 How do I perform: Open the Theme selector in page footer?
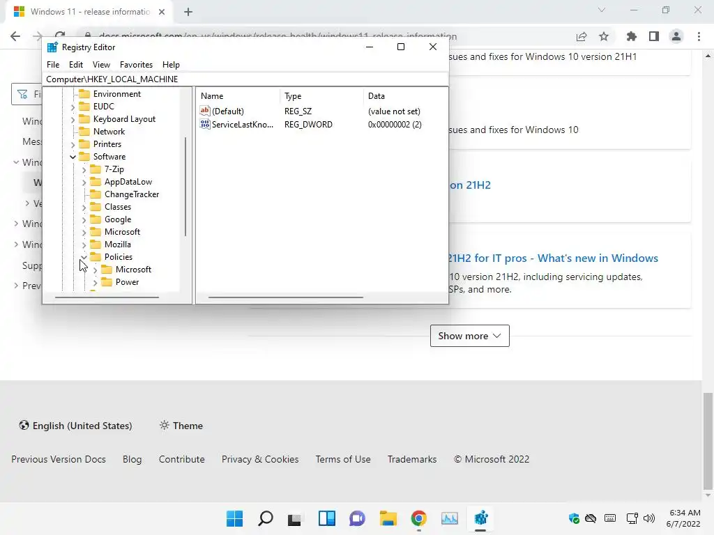point(181,426)
